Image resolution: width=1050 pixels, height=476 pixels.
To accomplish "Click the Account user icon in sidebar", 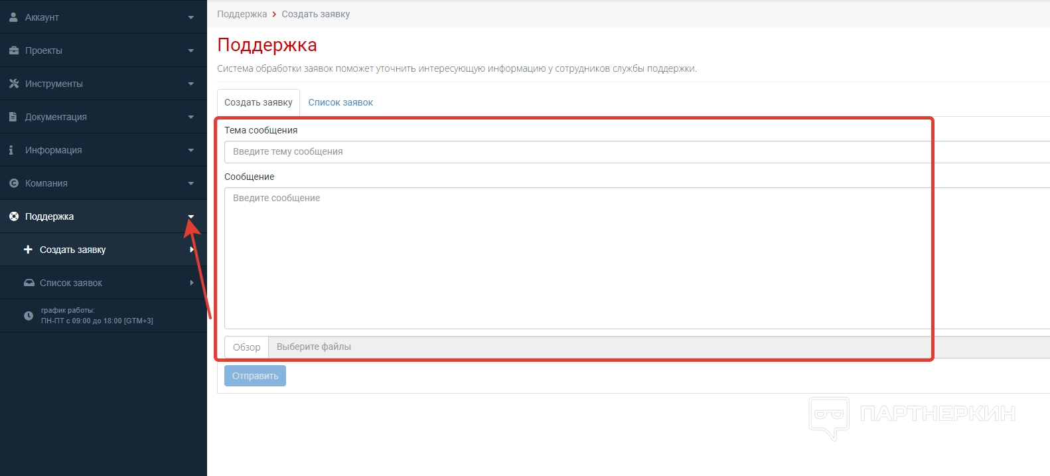I will click(x=13, y=17).
